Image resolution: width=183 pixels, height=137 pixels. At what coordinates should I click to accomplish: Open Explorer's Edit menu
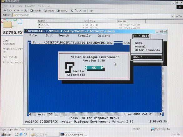click(x=12, y=6)
